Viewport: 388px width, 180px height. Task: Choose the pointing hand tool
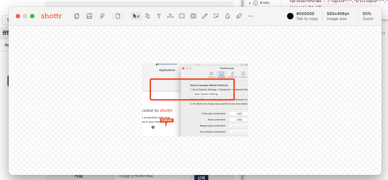147,16
